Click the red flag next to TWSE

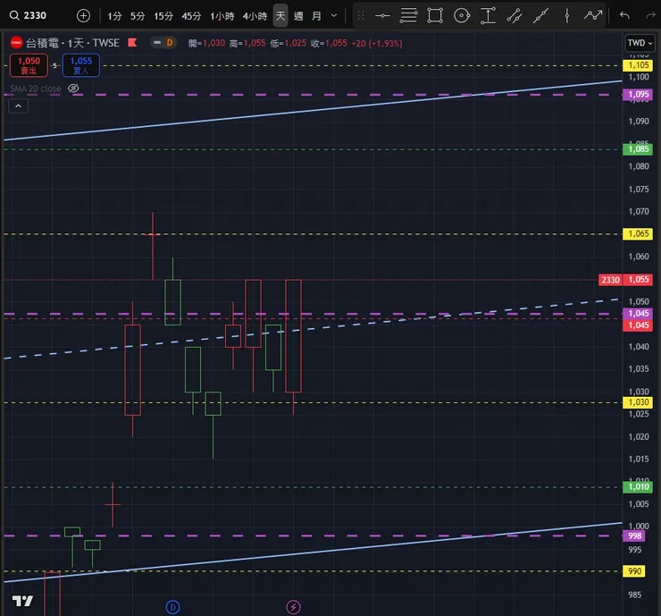pos(132,43)
